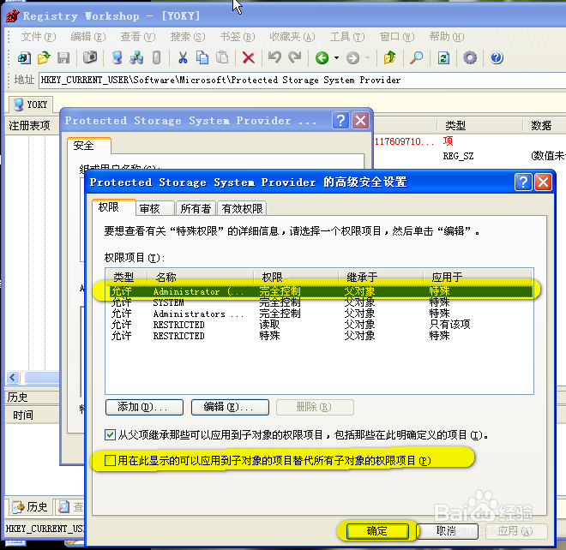Switch to the 审核 tab
The height and width of the screenshot is (550, 566).
click(x=155, y=208)
